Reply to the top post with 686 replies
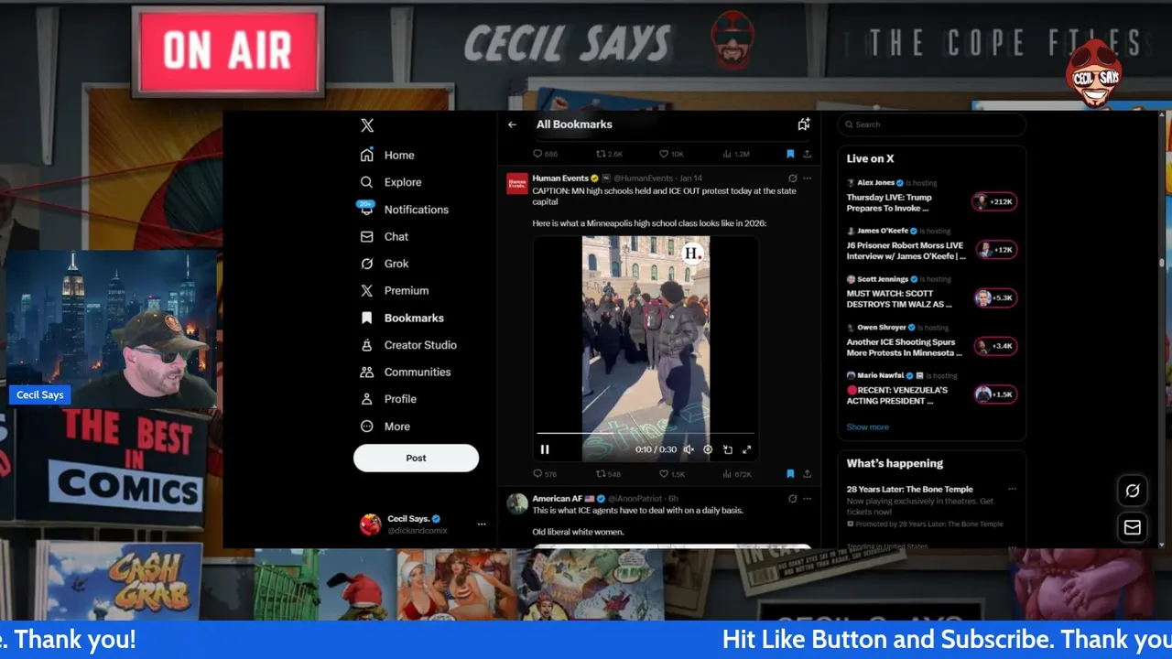1172x659 pixels. 545,154
